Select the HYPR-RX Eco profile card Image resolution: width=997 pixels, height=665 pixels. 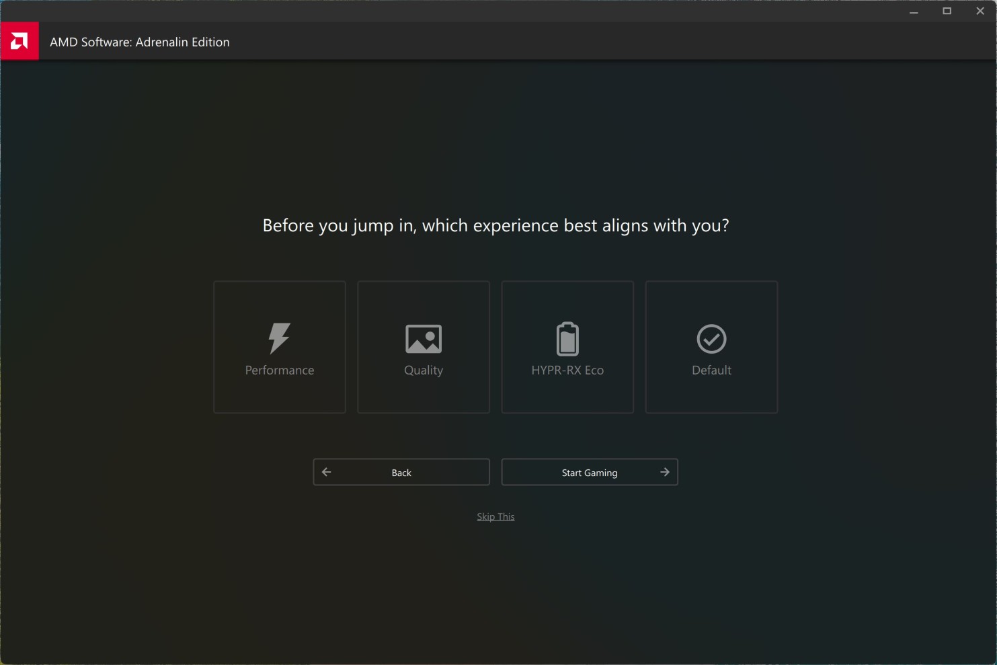tap(567, 347)
